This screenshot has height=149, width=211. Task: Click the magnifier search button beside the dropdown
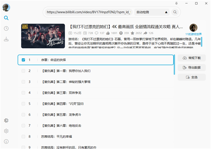coord(175,12)
